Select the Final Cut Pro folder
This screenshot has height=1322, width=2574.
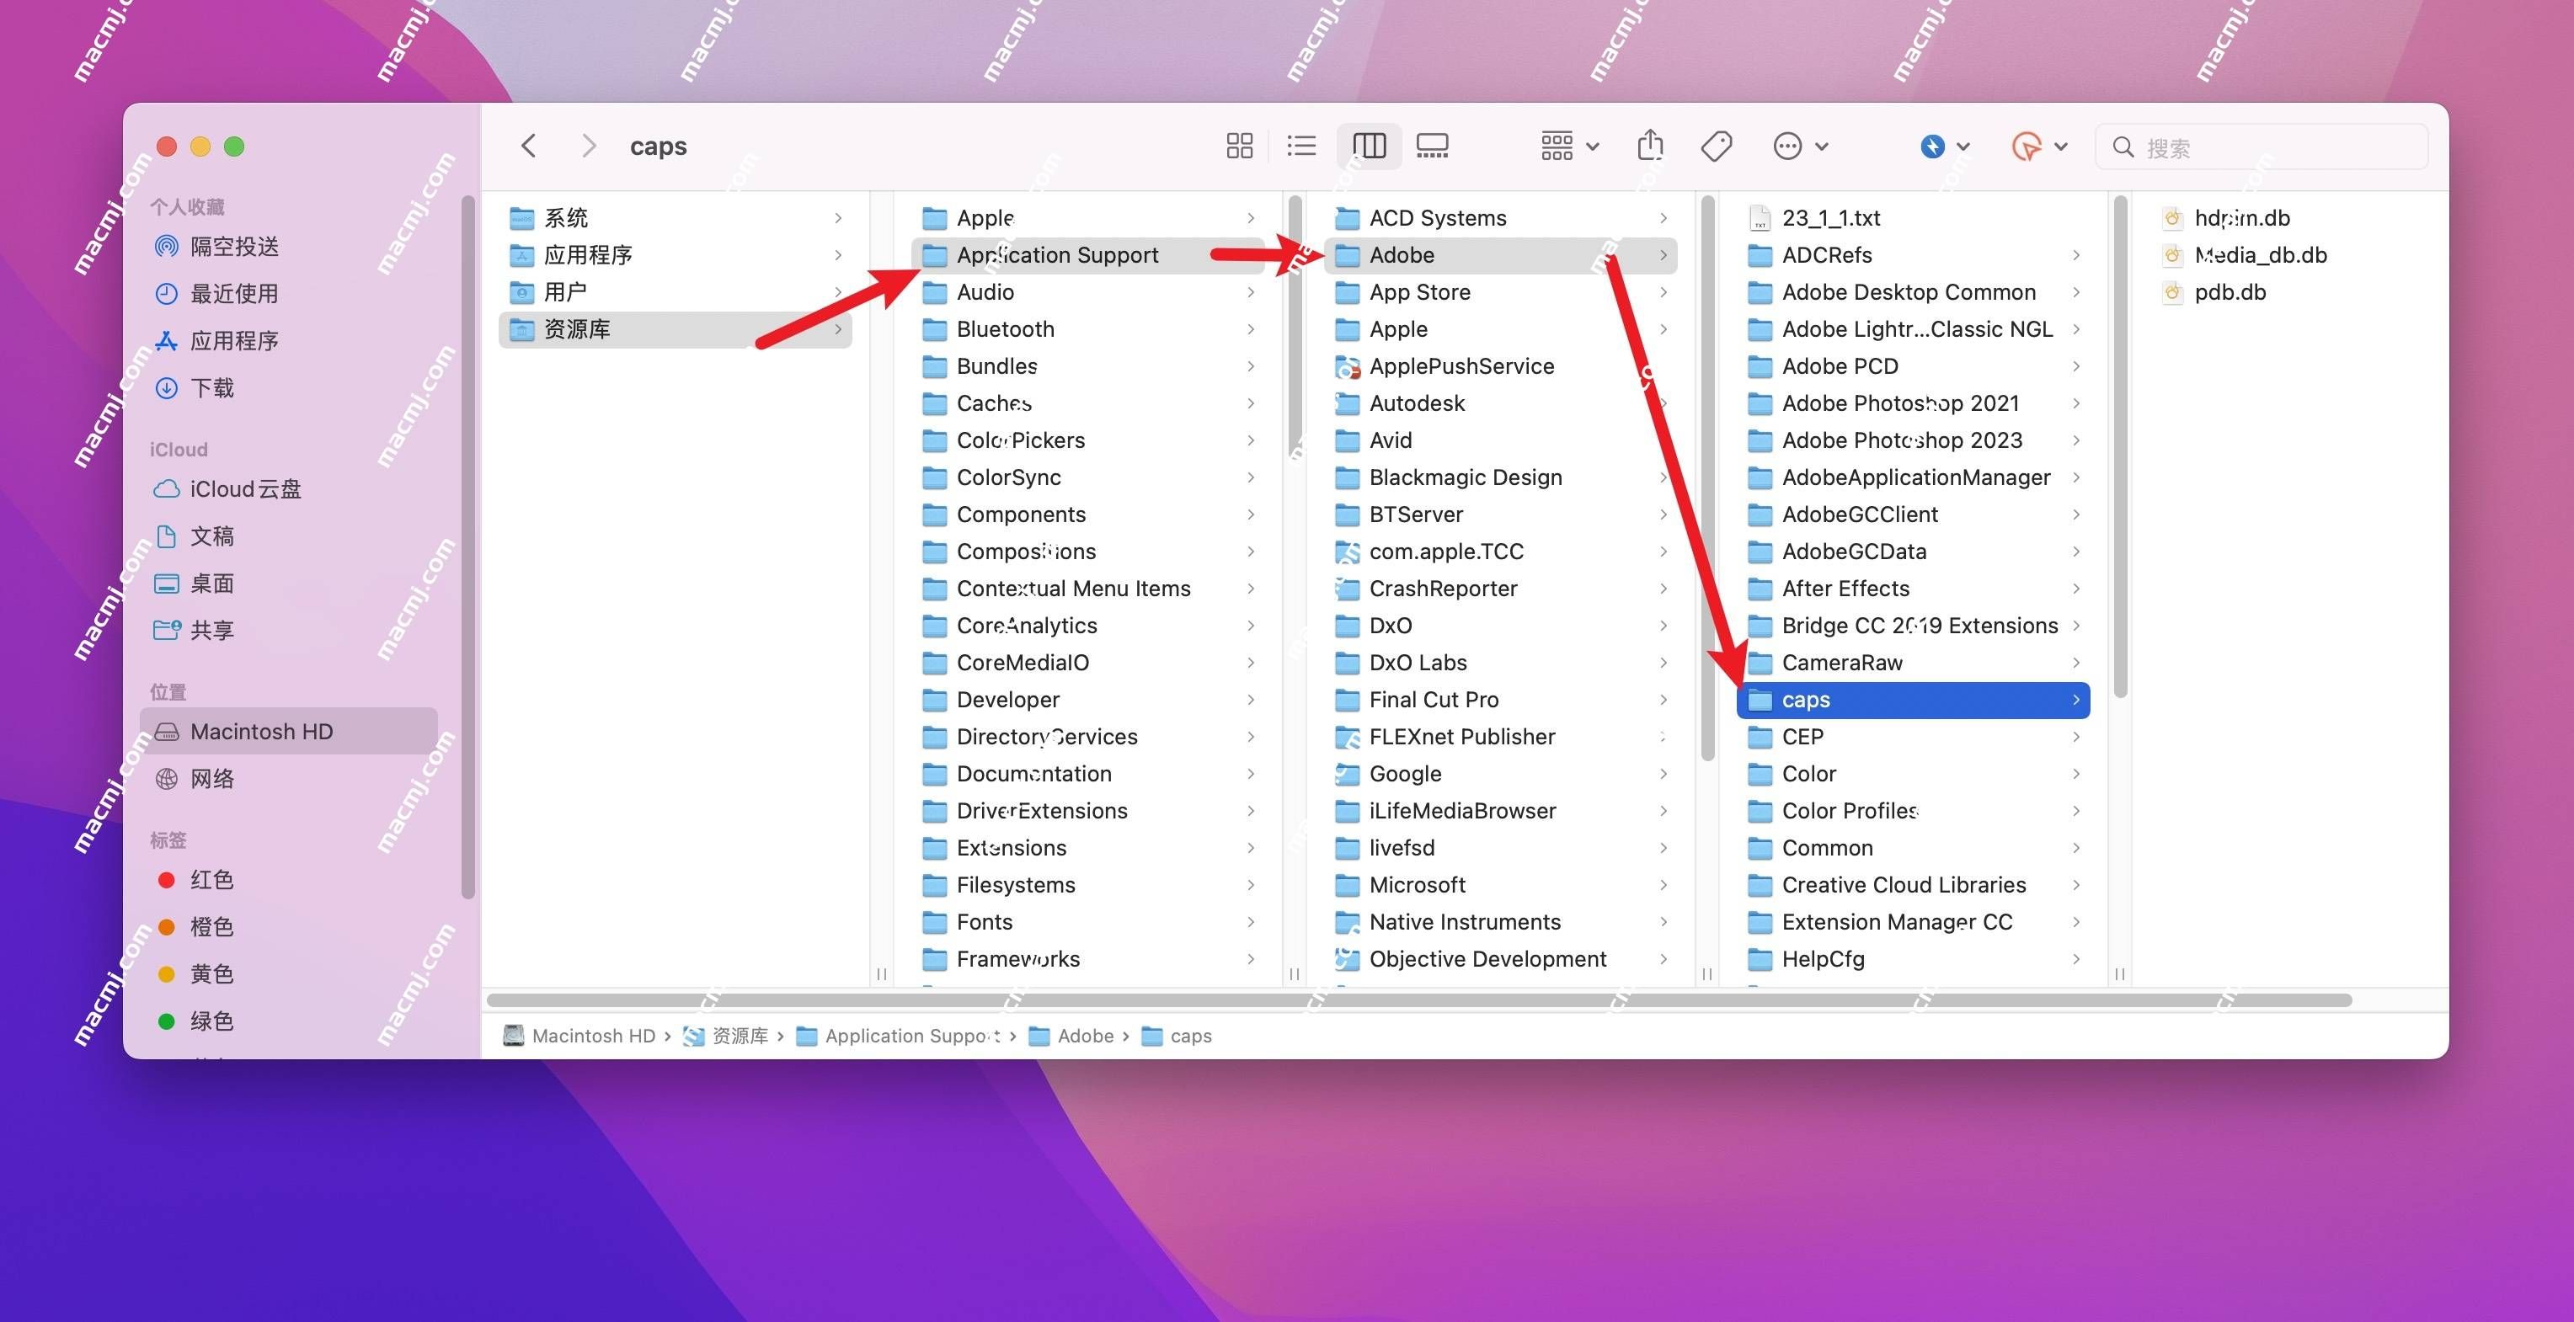(1500, 699)
